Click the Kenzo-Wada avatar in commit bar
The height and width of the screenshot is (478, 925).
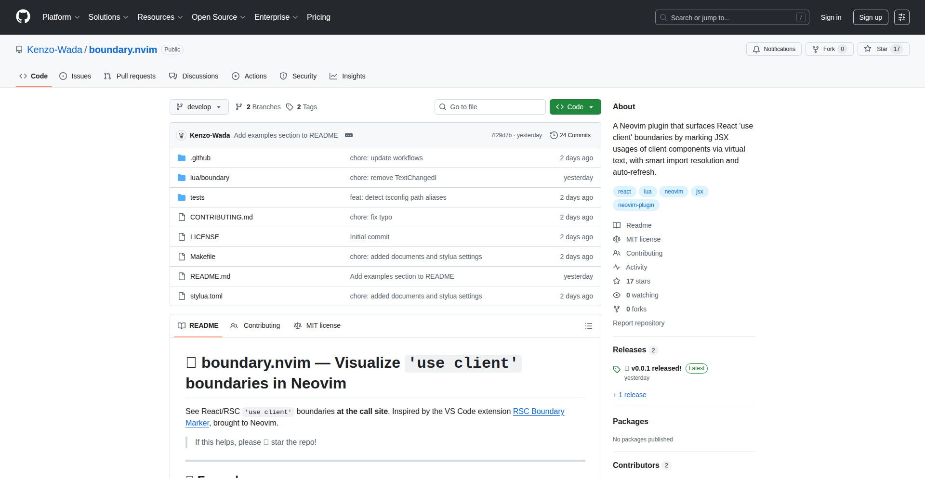click(181, 135)
